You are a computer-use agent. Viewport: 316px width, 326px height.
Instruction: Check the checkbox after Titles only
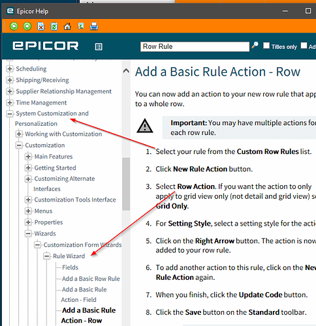point(304,46)
